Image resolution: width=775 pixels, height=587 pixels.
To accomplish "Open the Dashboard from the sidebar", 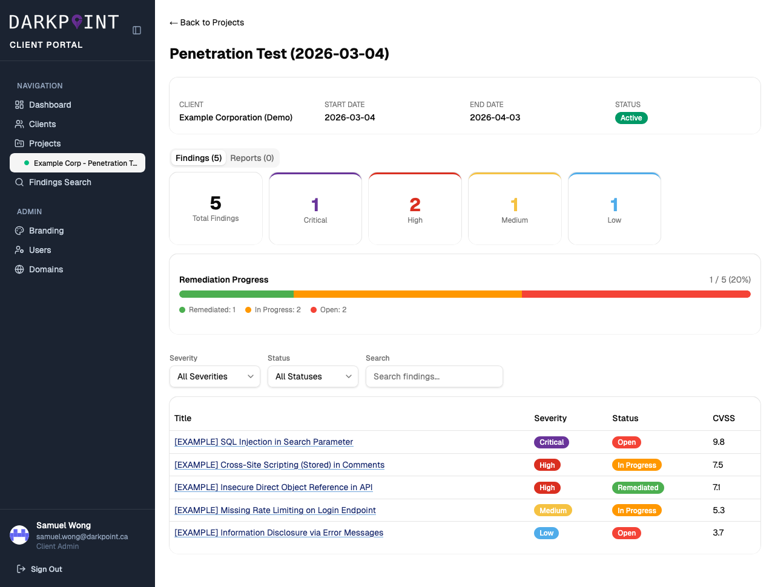I will click(20, 104).
